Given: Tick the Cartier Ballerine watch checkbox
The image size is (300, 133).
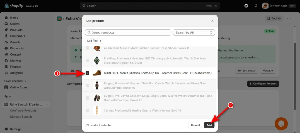Looking at the screenshot, I should coord(87,110).
